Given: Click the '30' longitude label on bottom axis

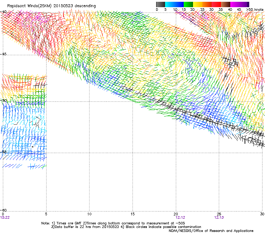Looking at the screenshot, I should click(x=262, y=214).
